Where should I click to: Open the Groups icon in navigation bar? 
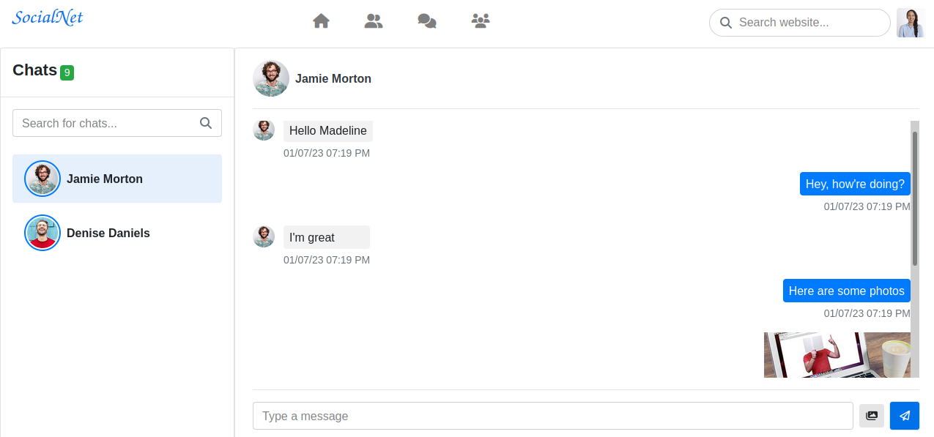pos(481,21)
